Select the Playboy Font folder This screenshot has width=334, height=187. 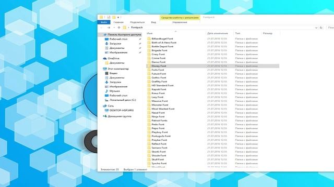160,132
